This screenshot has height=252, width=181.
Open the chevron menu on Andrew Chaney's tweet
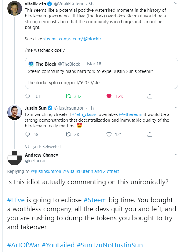(x=176, y=154)
